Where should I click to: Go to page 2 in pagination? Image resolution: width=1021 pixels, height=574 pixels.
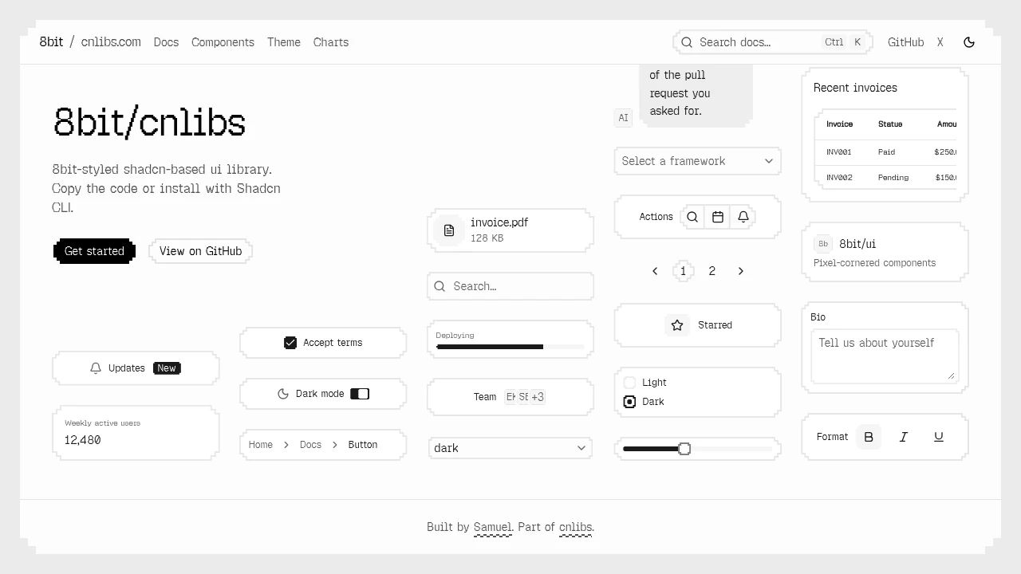click(x=712, y=271)
